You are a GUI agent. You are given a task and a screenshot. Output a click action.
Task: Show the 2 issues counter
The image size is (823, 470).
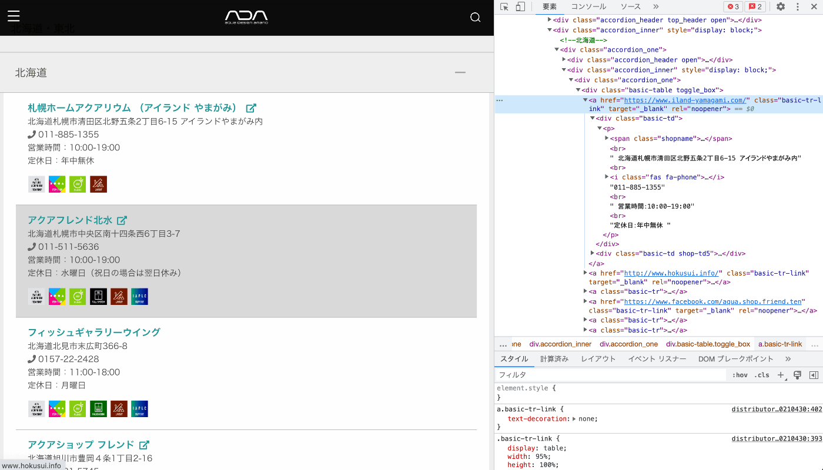pos(755,6)
